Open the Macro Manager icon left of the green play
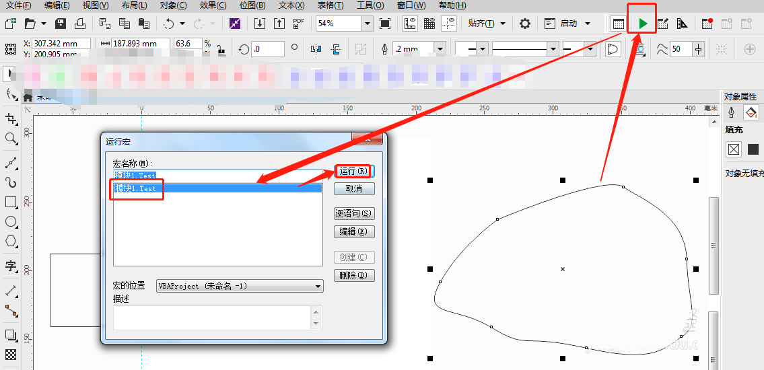 (619, 24)
